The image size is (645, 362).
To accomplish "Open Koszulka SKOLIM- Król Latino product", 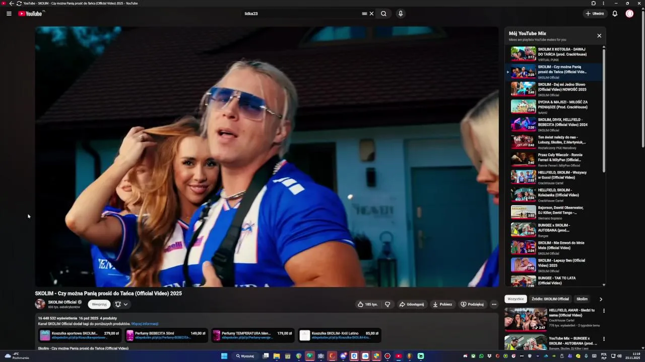I will (339, 335).
